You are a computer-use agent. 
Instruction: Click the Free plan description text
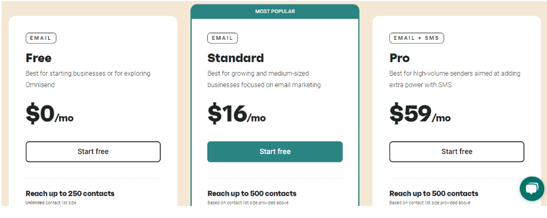[x=88, y=79]
